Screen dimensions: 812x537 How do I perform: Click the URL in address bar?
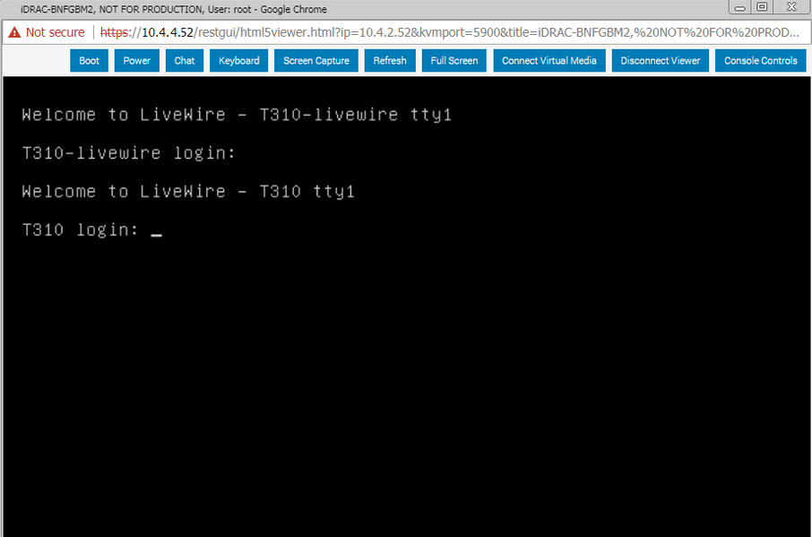coord(450,32)
